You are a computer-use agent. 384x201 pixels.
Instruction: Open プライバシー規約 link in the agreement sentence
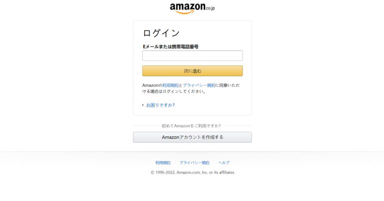(x=199, y=85)
